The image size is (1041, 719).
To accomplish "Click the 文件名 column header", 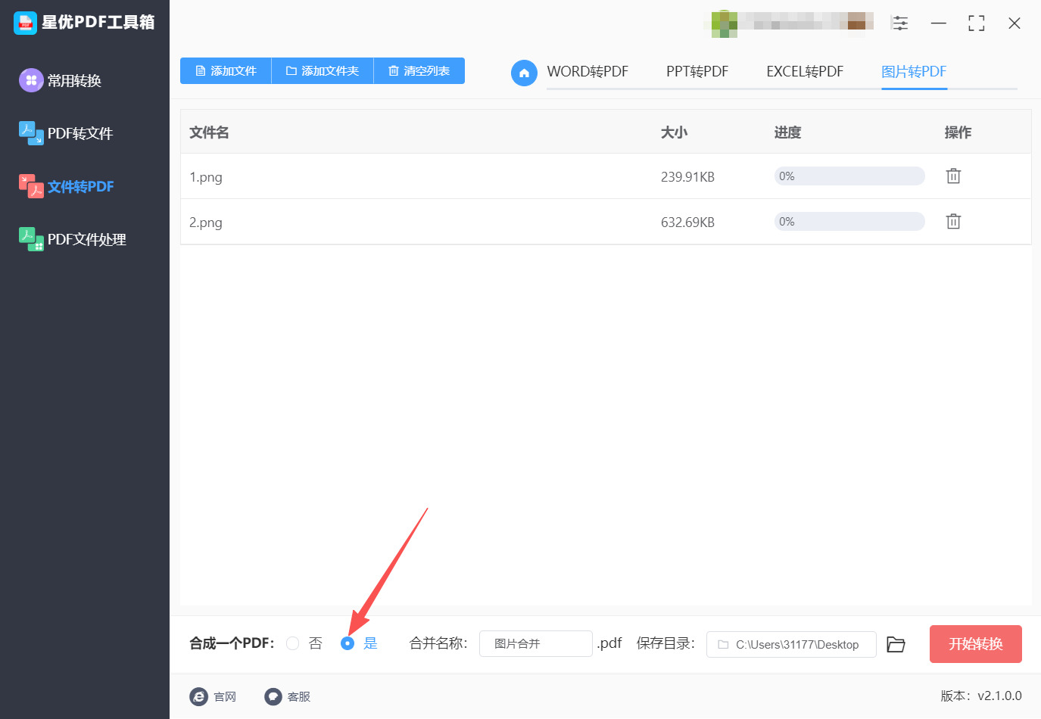I will click(209, 132).
